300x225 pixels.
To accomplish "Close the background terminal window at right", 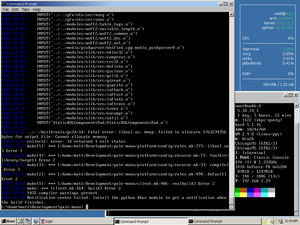I will [296, 95].
